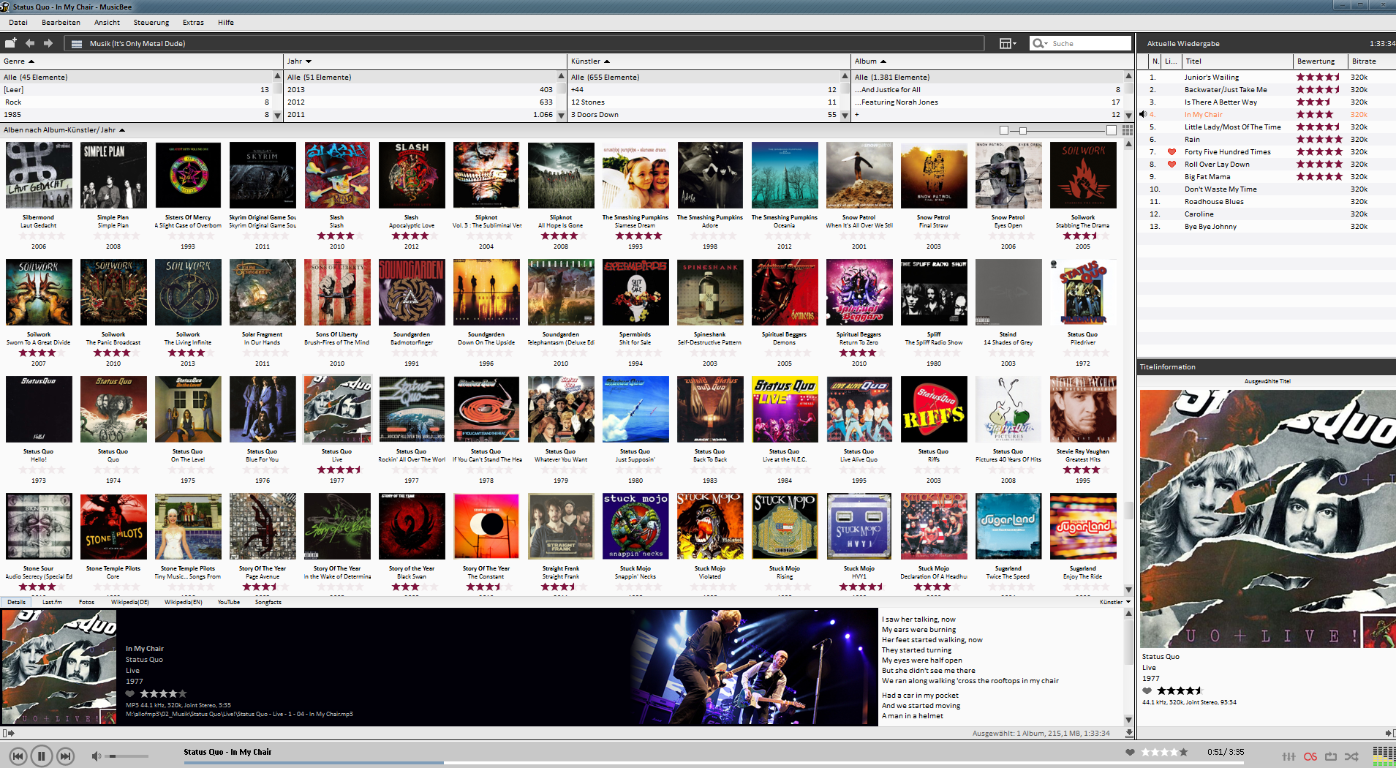Pause the current track
Screen dimensions: 1396x768
(x=42, y=756)
